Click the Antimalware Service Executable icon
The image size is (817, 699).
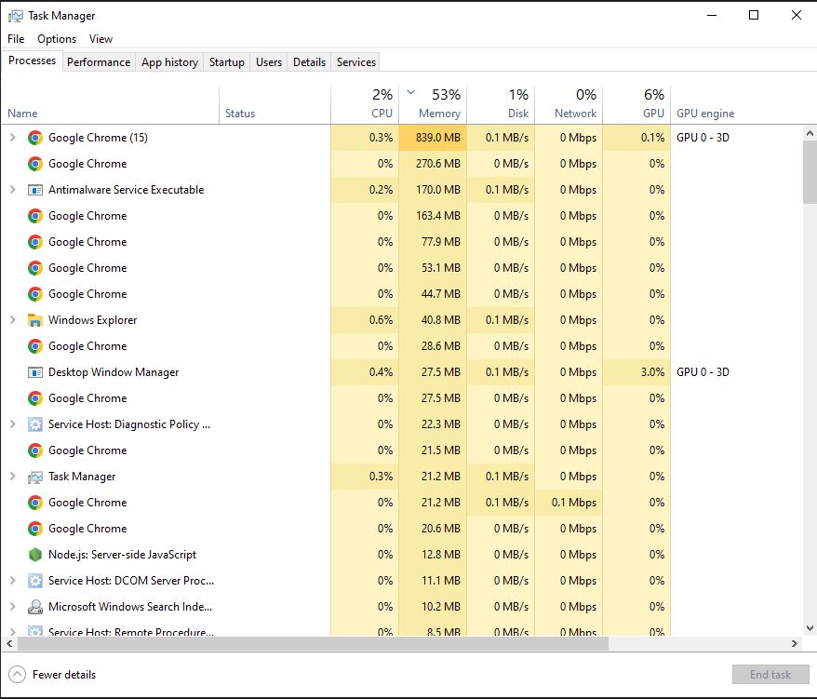[x=35, y=190]
